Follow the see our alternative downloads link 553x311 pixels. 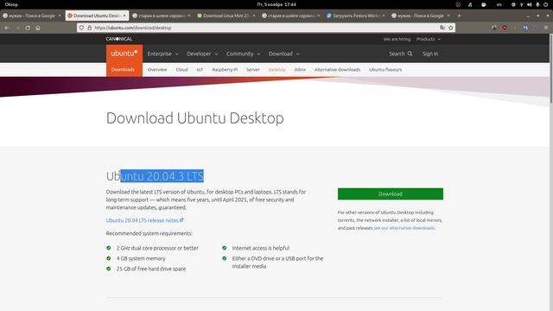[x=404, y=228]
